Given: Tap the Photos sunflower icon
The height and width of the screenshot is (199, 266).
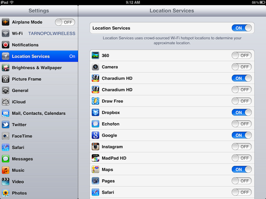Looking at the screenshot, I should (x=6, y=193).
